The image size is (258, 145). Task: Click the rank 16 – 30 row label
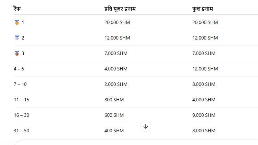click(x=21, y=115)
